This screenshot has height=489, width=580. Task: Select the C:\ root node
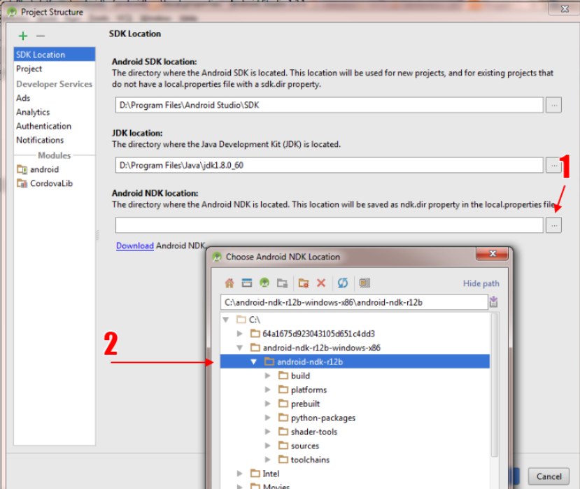point(255,320)
